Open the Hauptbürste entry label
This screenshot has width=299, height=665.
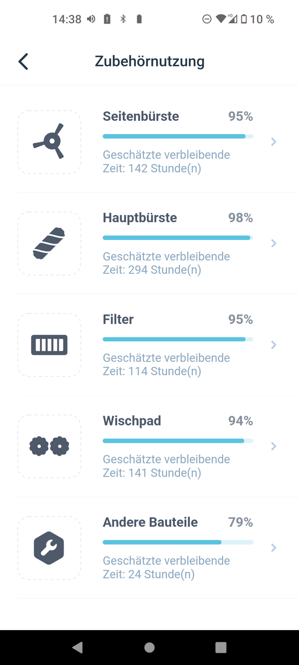click(x=140, y=218)
